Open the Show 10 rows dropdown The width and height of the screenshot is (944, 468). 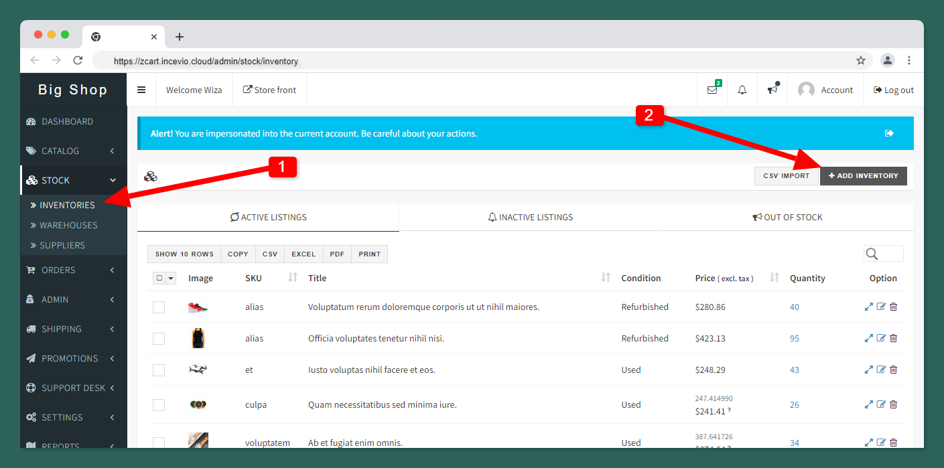pos(184,254)
